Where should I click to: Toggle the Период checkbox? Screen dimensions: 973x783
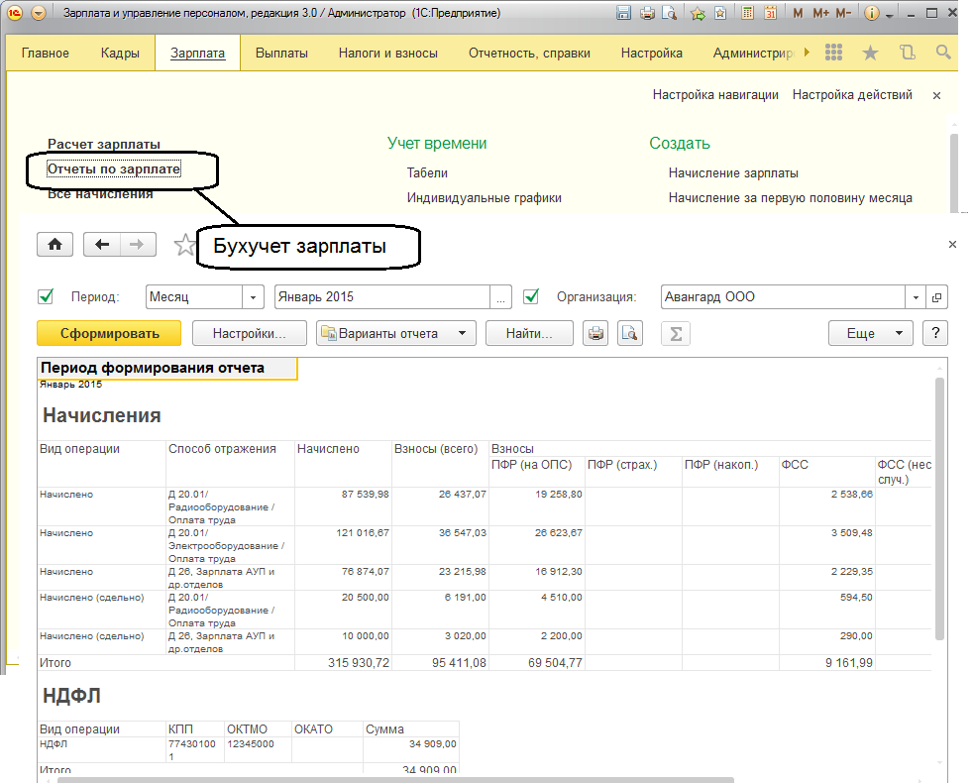(45, 296)
